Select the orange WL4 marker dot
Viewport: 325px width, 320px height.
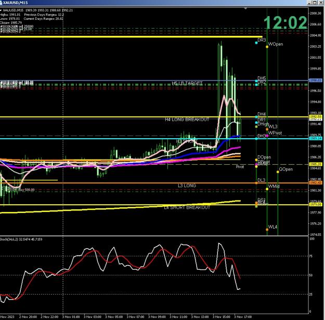pyautogui.click(x=267, y=230)
